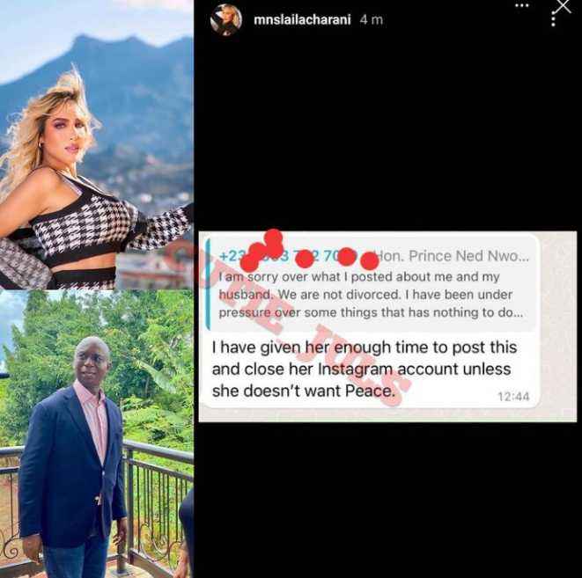Tap the black story area below message
The height and width of the screenshot is (578, 582).
point(387,500)
